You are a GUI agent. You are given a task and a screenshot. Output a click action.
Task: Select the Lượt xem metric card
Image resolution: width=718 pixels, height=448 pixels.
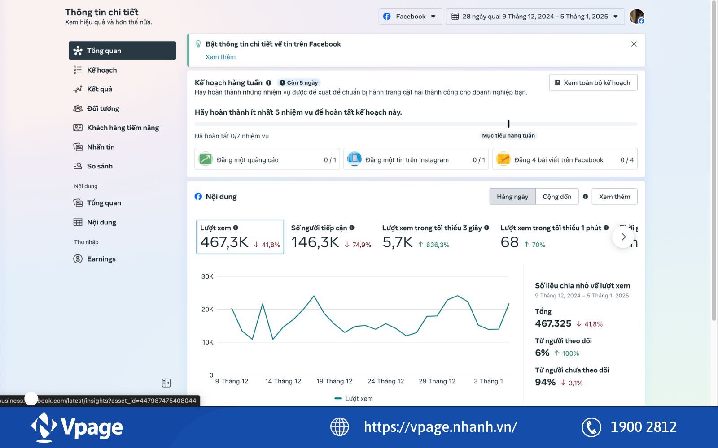tap(240, 237)
